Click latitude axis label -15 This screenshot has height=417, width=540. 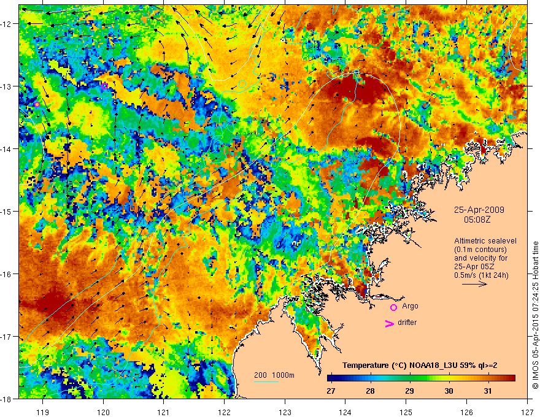(x=7, y=211)
